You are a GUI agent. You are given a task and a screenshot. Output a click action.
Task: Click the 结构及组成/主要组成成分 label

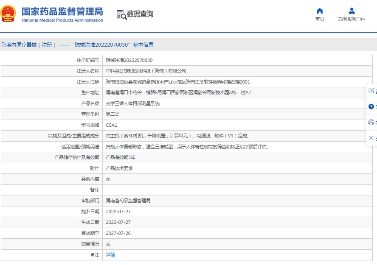click(x=73, y=136)
